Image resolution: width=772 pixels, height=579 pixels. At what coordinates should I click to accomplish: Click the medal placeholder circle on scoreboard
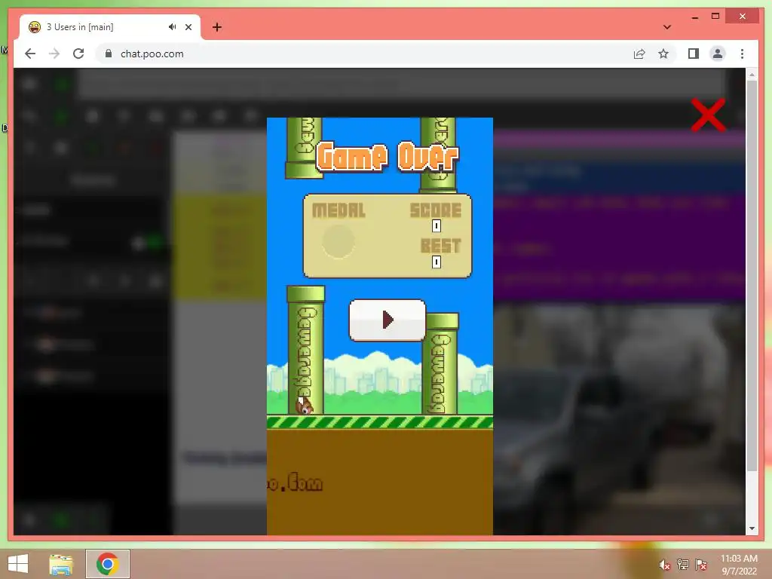(339, 241)
